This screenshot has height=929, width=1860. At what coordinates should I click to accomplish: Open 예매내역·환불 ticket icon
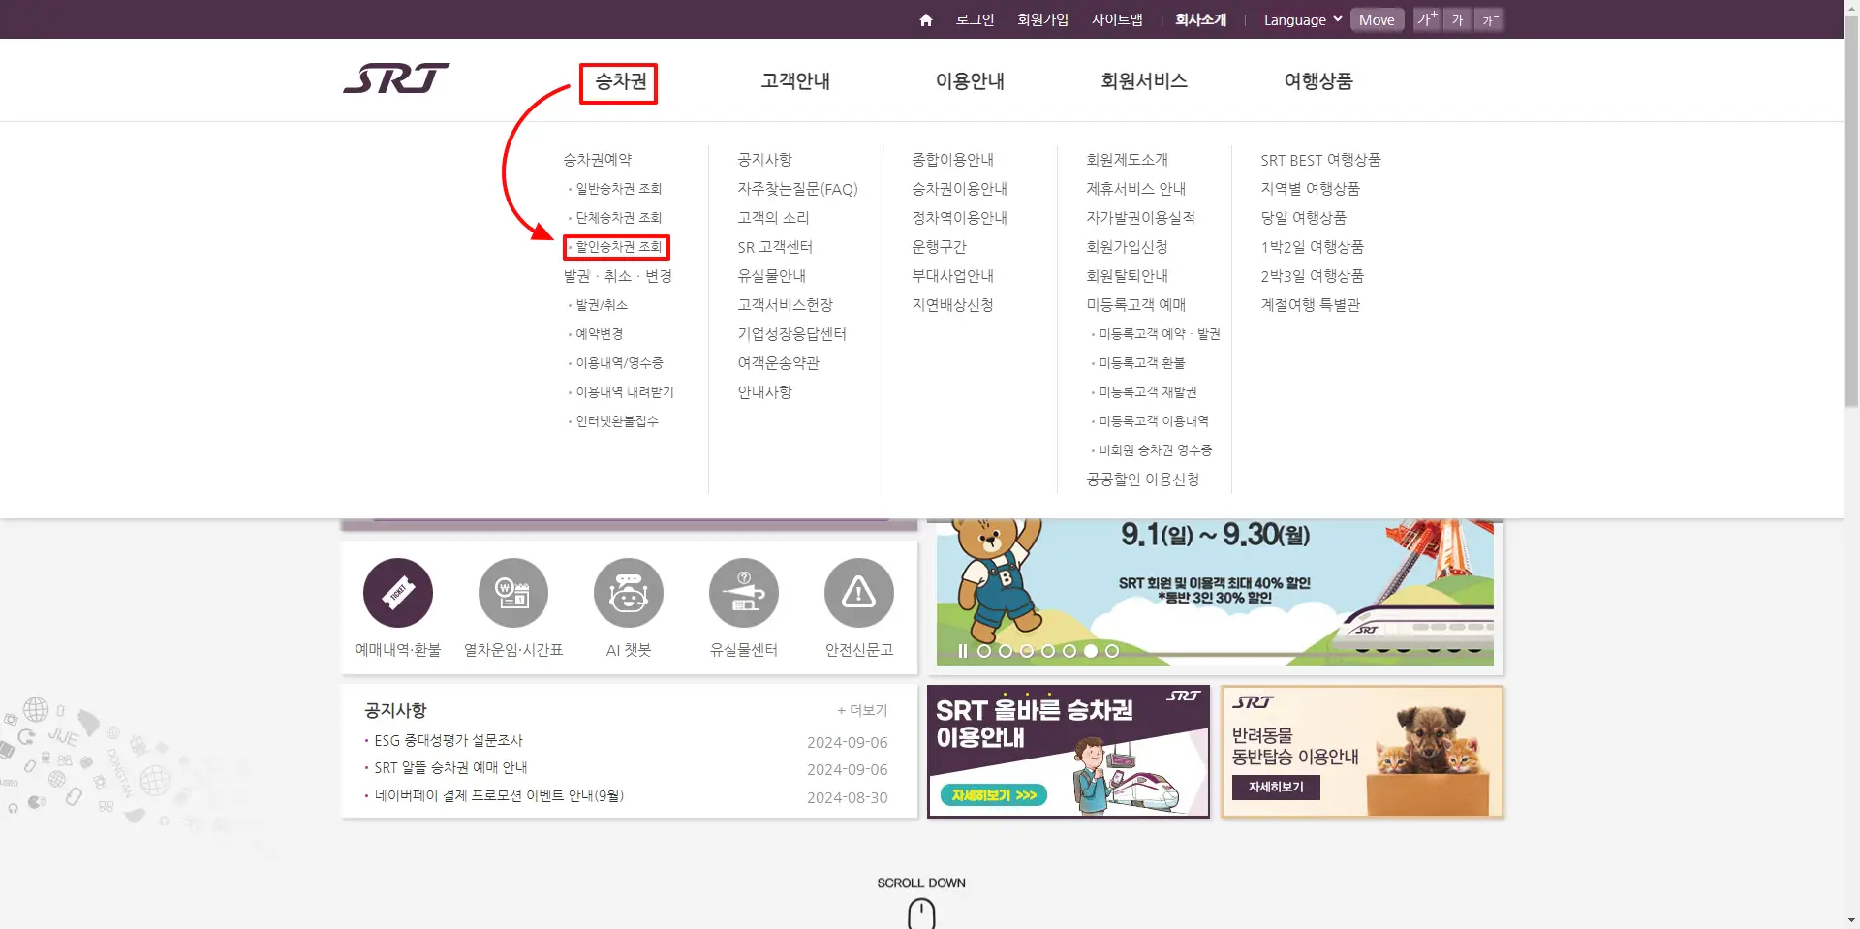coord(398,593)
